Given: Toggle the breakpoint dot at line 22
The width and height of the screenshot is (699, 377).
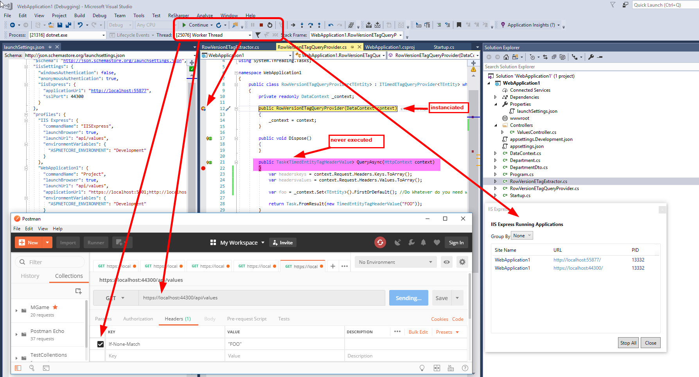Looking at the screenshot, I should tap(203, 168).
